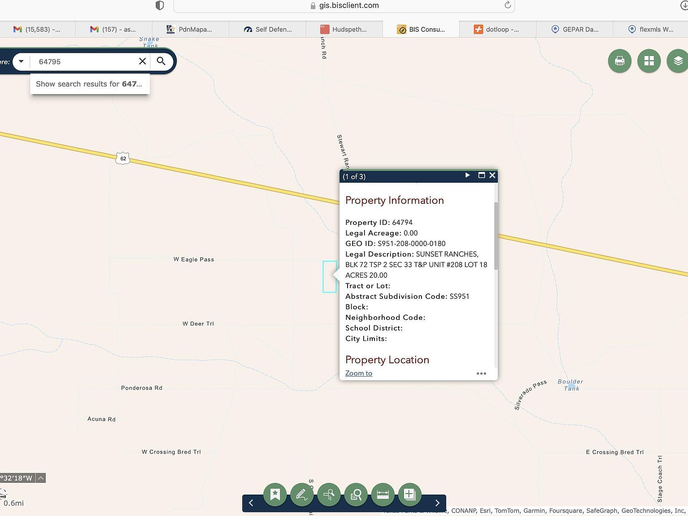
Task: Open the Query search tool icon
Action: (356, 494)
